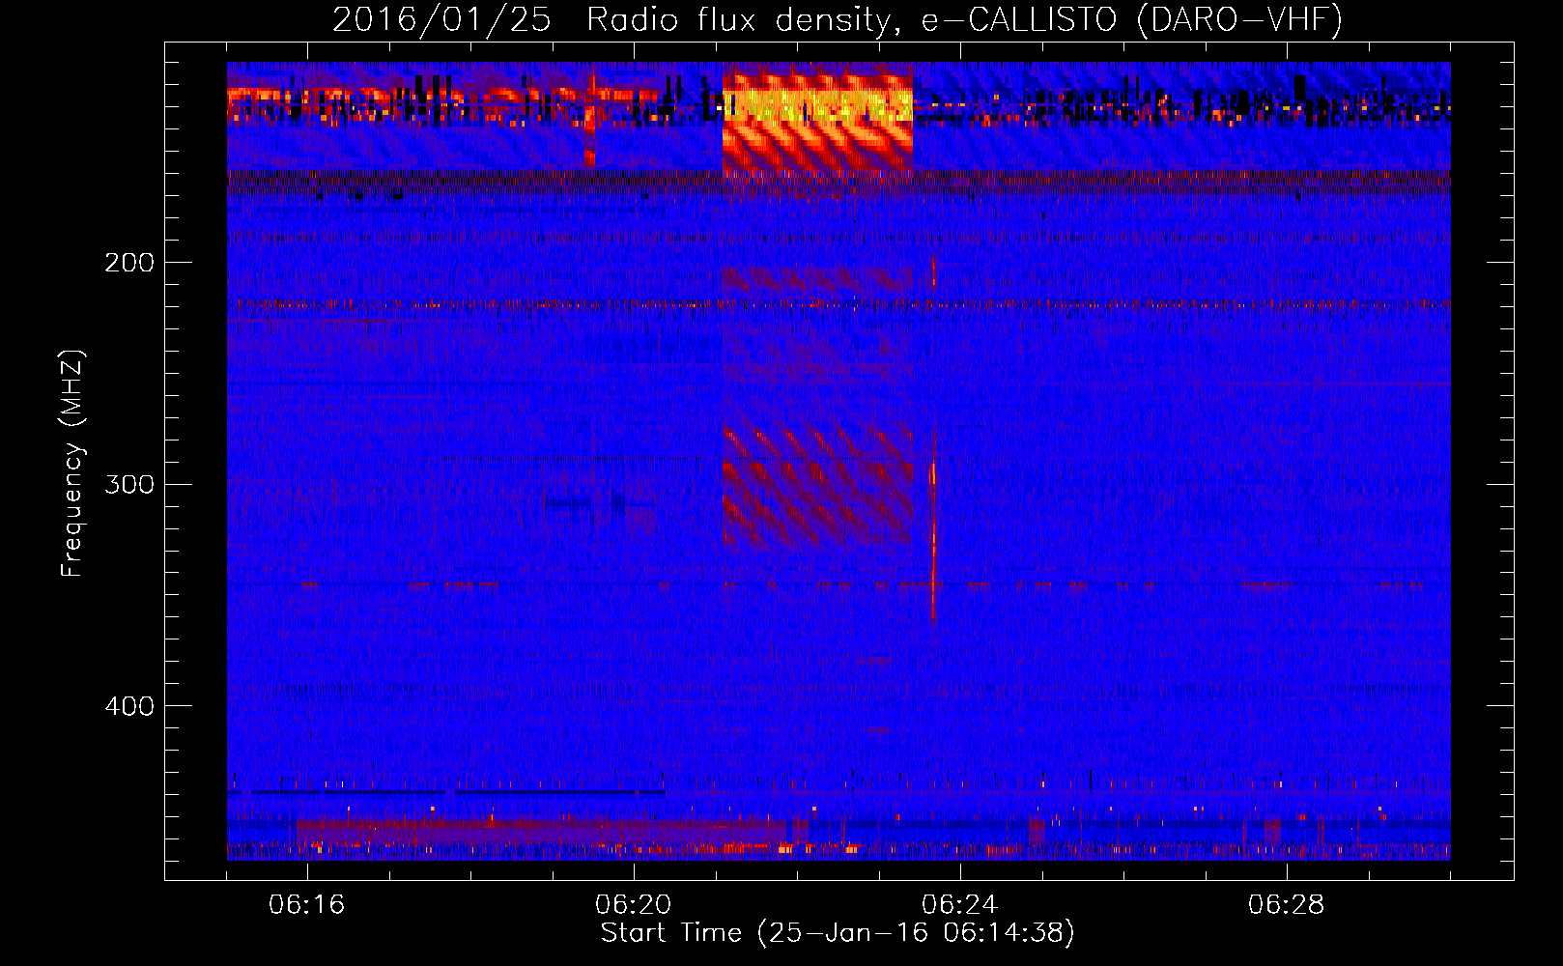Image resolution: width=1563 pixels, height=966 pixels.
Task: Click the "Frequency (MHZ)" axis title
Action: click(x=72, y=464)
